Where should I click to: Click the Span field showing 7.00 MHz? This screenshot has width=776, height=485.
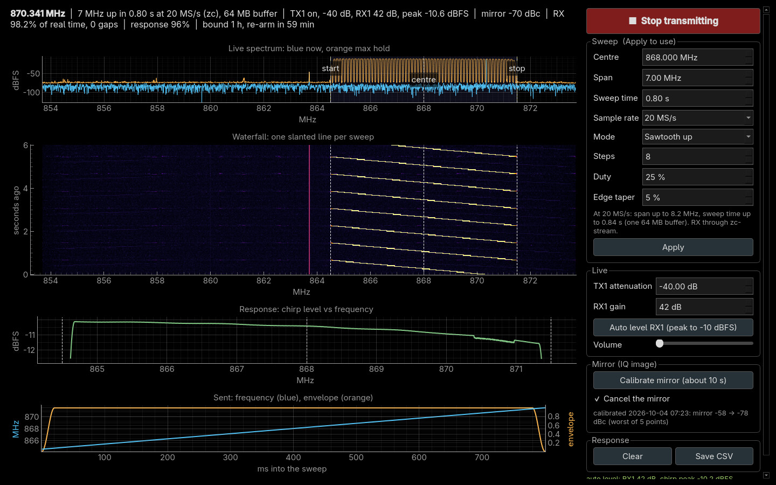click(697, 78)
